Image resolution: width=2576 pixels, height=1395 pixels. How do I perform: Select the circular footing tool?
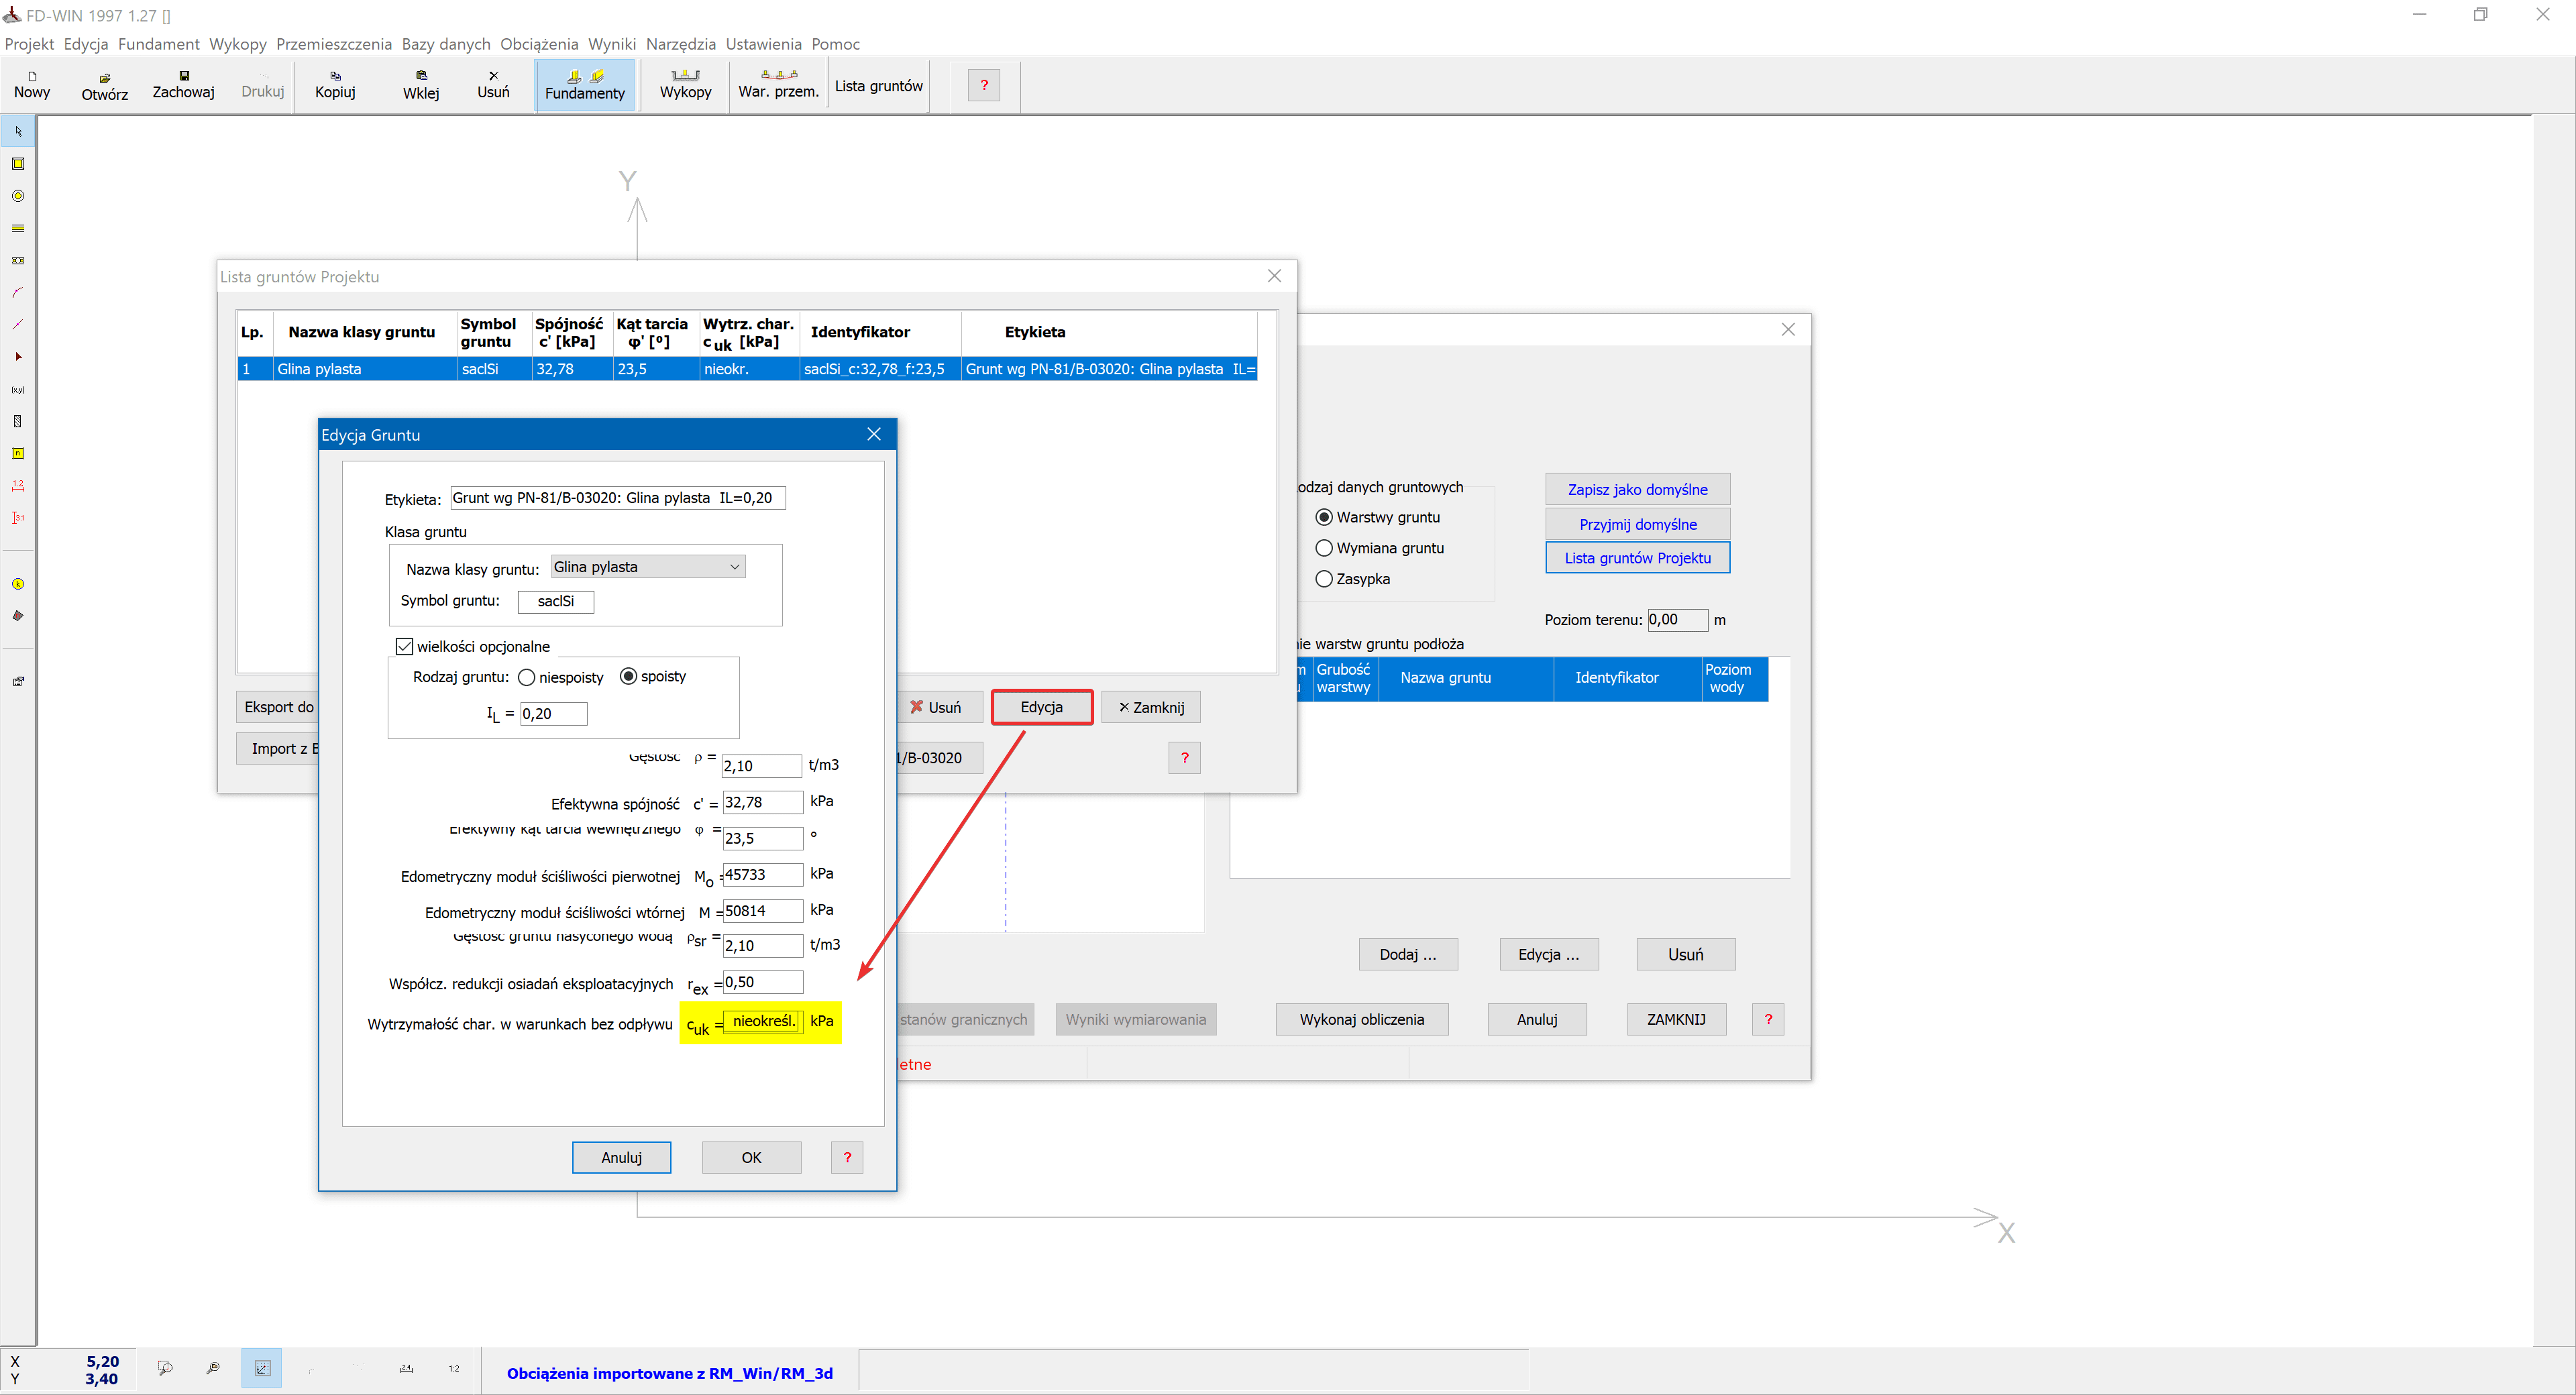(18, 196)
